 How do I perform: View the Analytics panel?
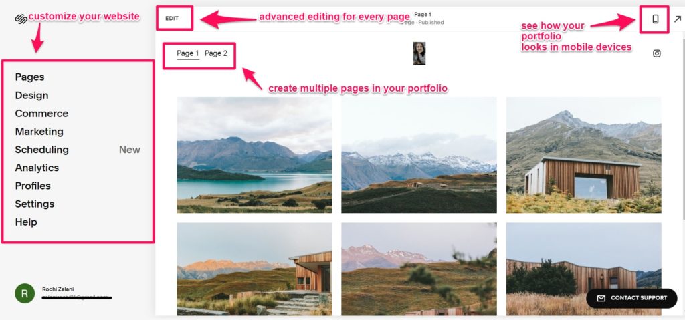click(x=37, y=168)
